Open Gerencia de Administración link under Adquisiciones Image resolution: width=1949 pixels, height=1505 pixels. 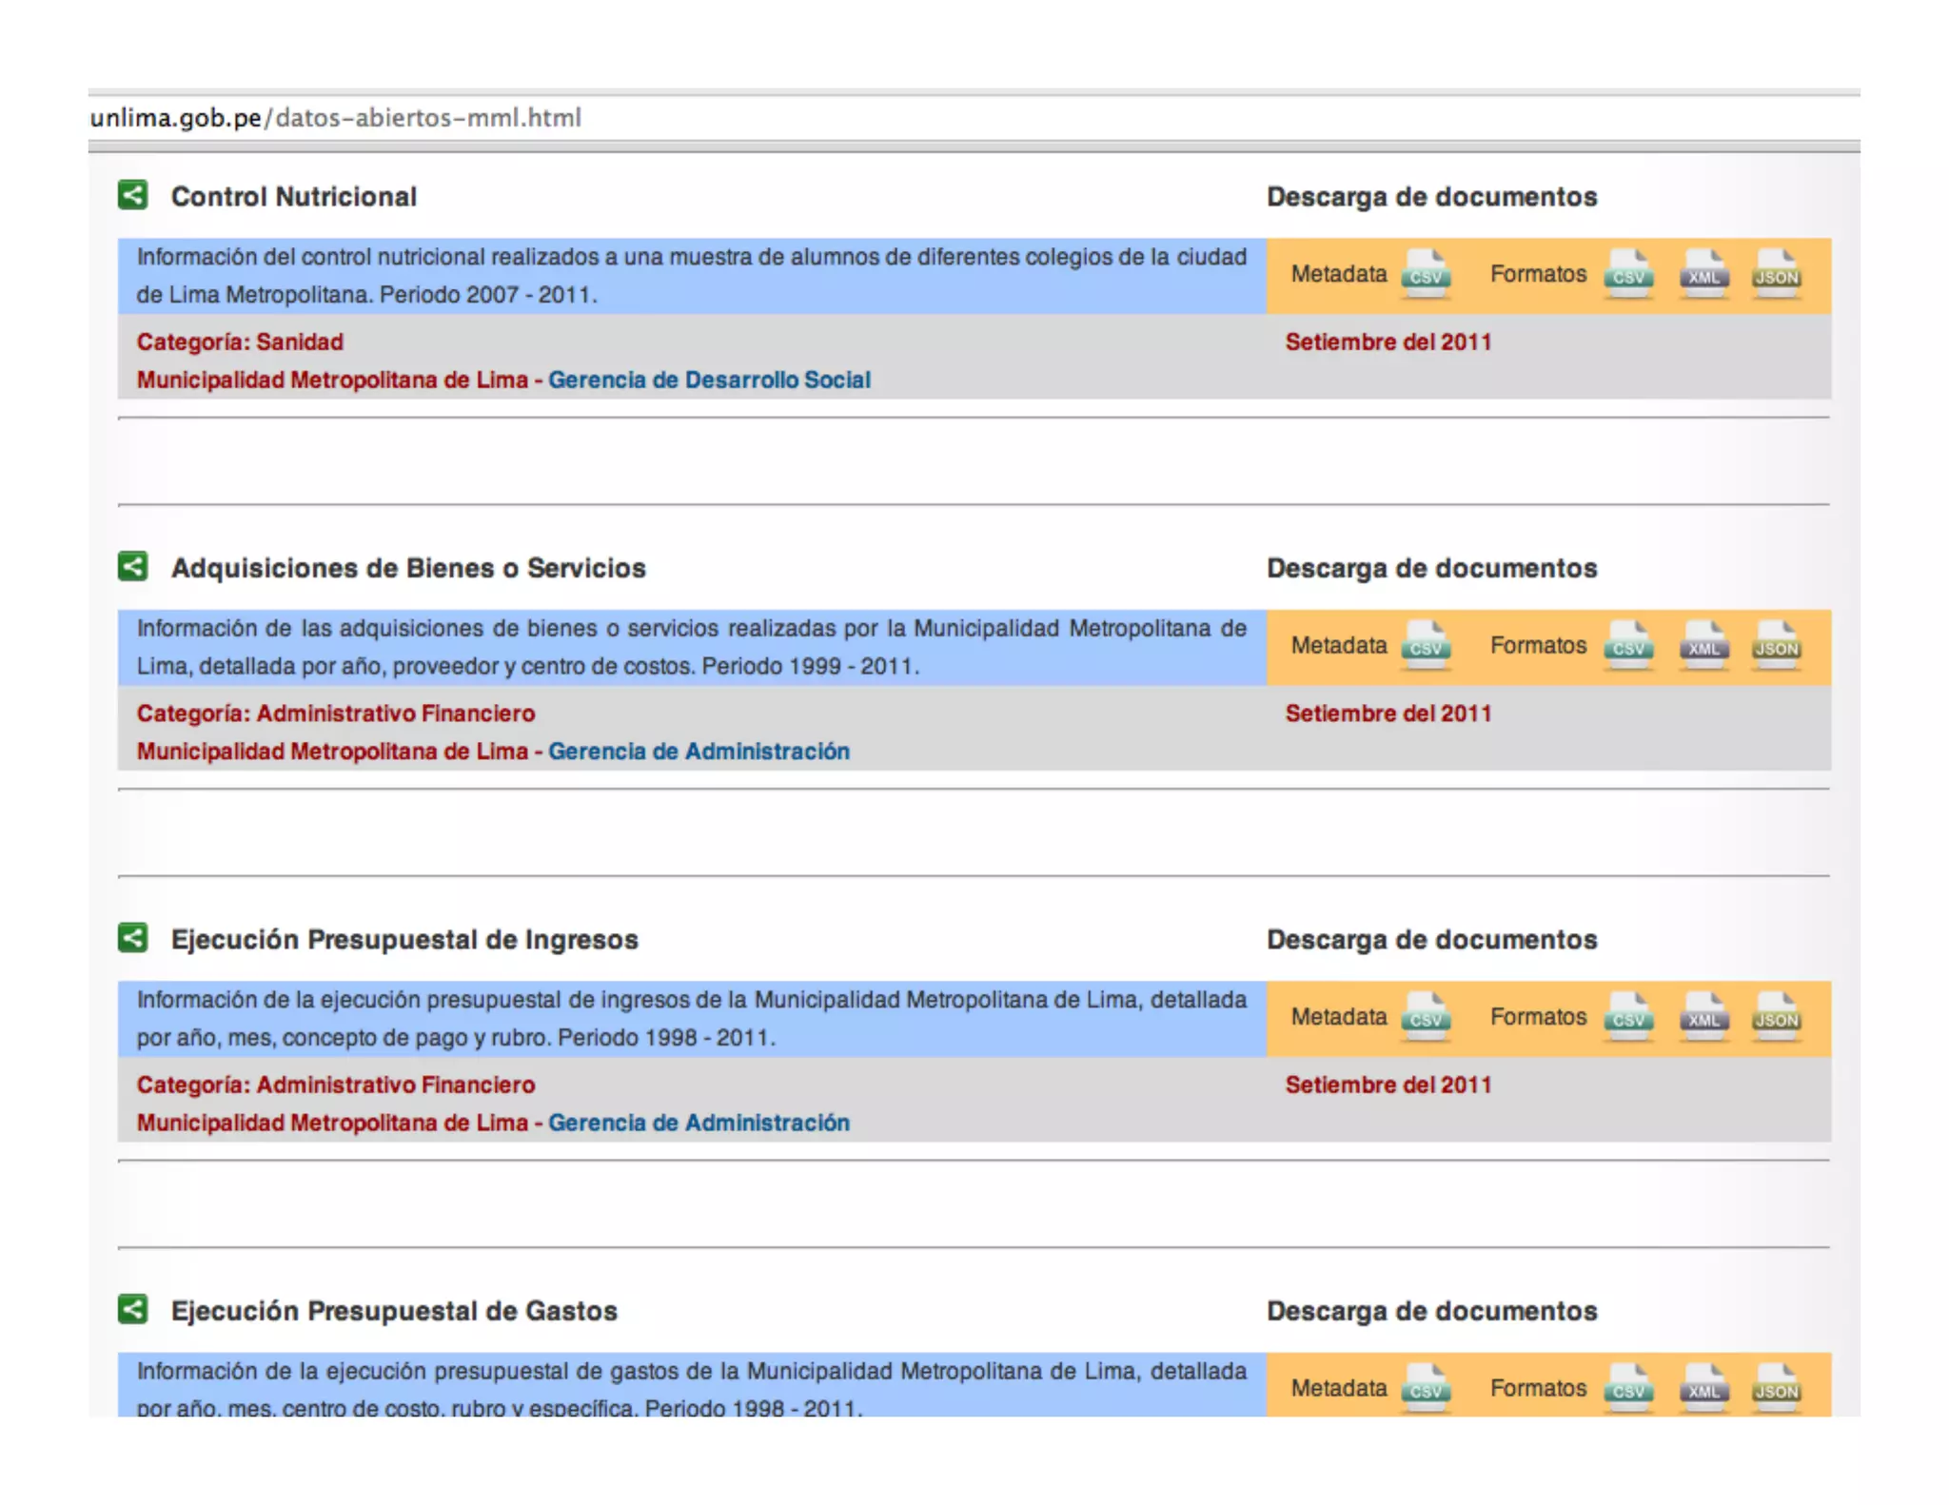coord(699,752)
